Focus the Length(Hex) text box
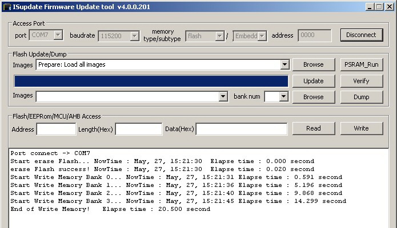The height and width of the screenshot is (228, 397). tap(138, 129)
